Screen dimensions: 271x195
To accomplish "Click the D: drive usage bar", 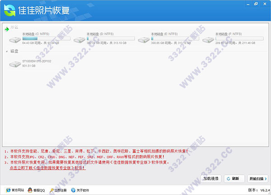I will coord(111,38).
